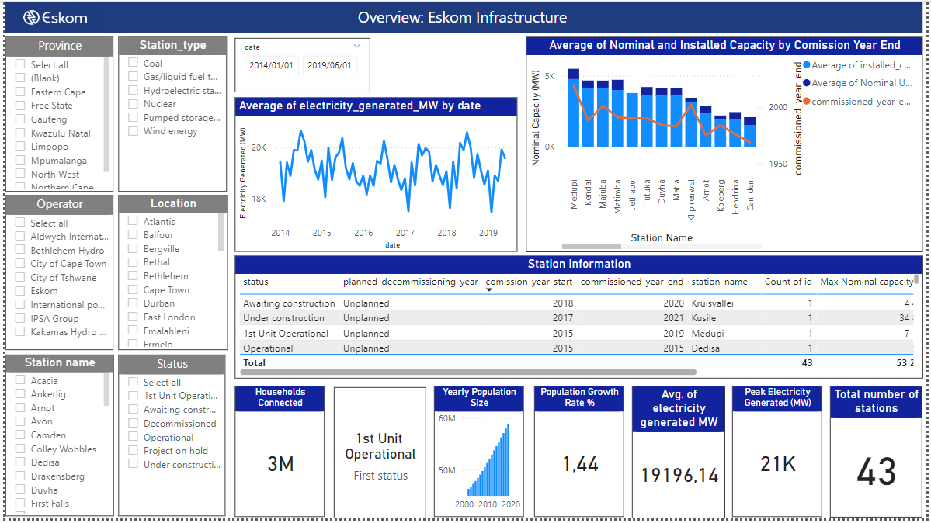
Task: Select the Cape Town location checkbox
Action: 134,289
